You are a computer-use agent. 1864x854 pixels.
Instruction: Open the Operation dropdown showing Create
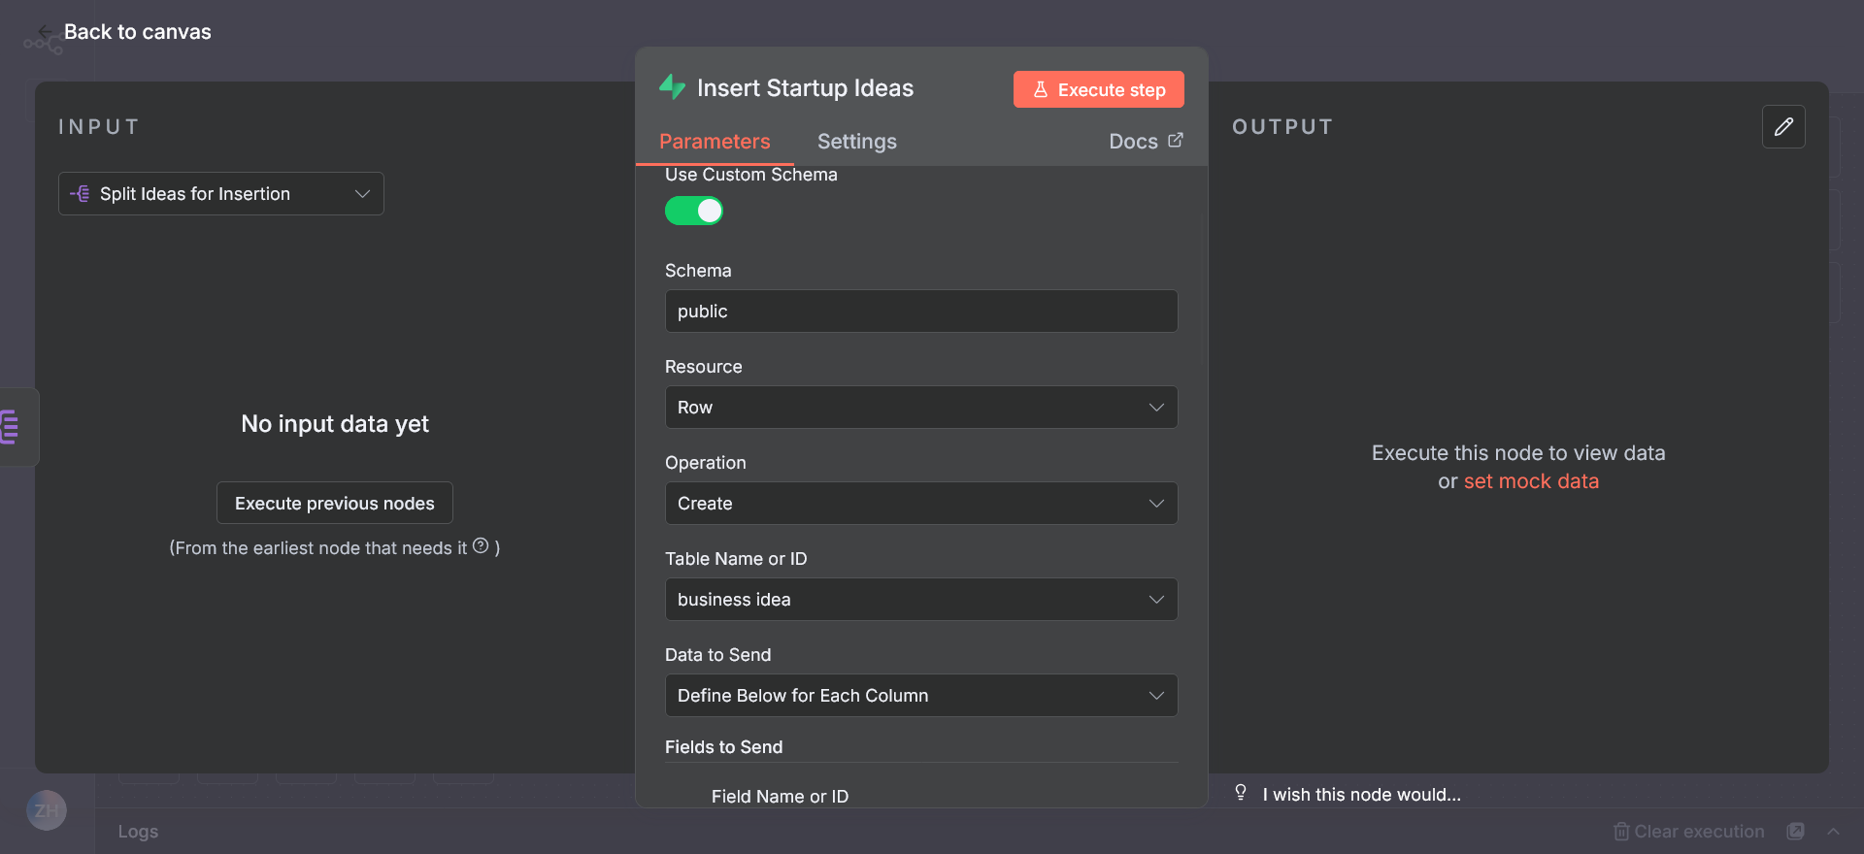pyautogui.click(x=920, y=504)
